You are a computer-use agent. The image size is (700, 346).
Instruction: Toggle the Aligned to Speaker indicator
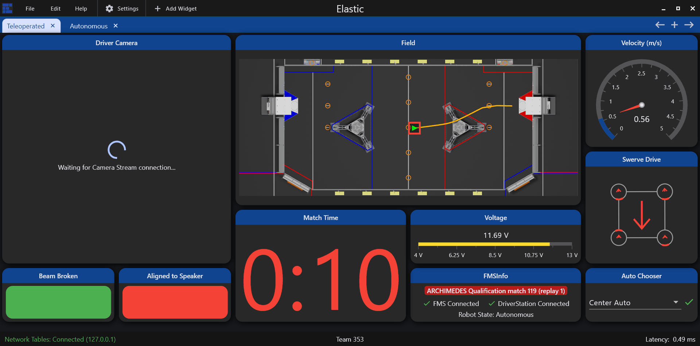[175, 302]
